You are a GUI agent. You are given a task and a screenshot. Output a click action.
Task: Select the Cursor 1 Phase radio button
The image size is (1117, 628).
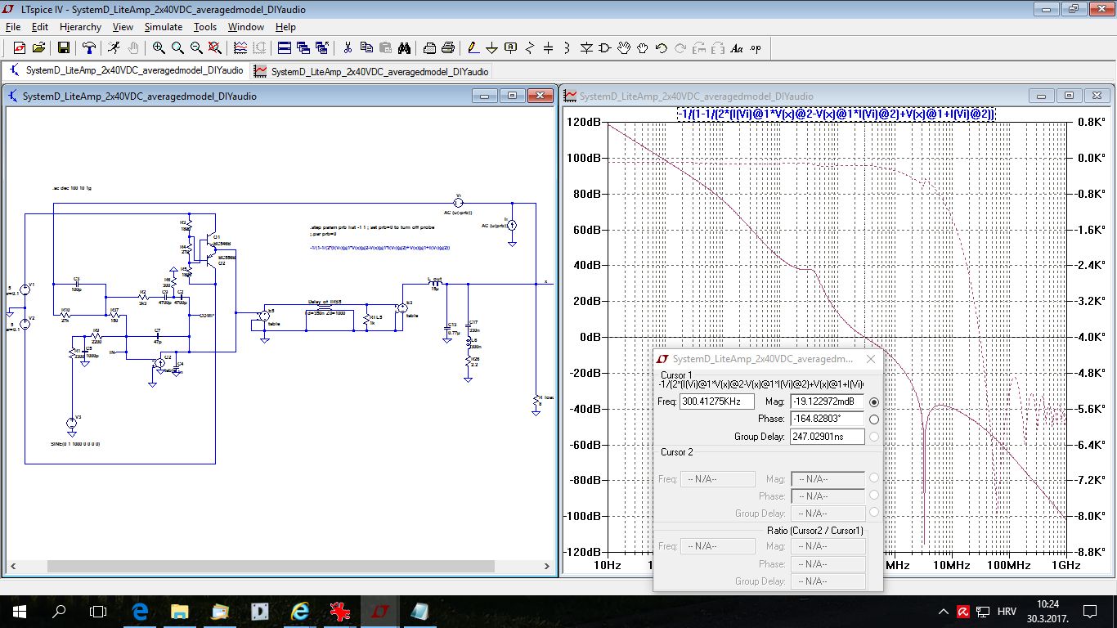click(874, 419)
